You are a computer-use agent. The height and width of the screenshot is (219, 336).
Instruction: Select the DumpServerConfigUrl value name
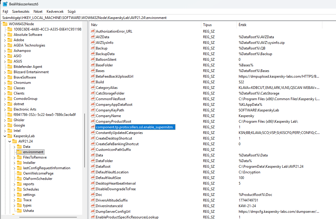[113, 212]
